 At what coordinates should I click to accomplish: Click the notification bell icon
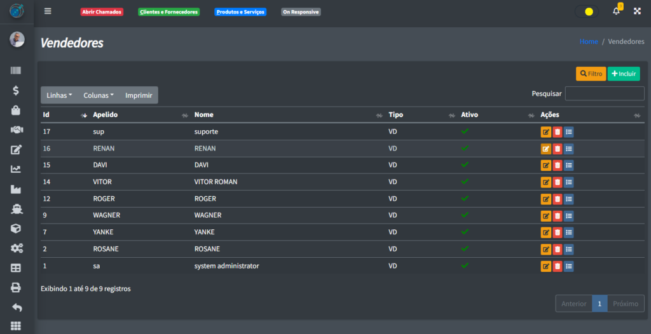(x=616, y=11)
